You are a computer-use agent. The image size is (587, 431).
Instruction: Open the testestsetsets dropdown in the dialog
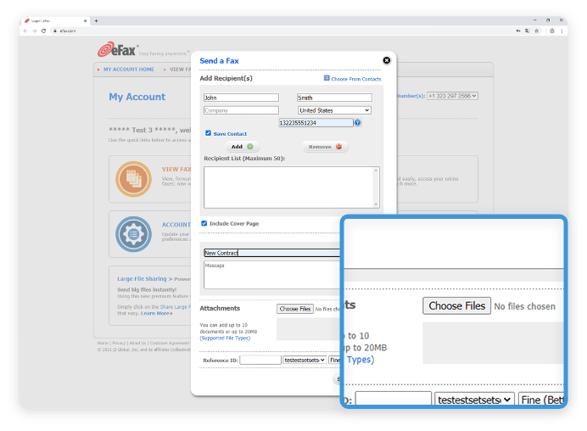[305, 360]
